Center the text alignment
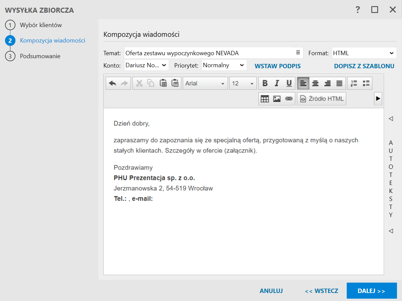402x301 pixels. 315,84
